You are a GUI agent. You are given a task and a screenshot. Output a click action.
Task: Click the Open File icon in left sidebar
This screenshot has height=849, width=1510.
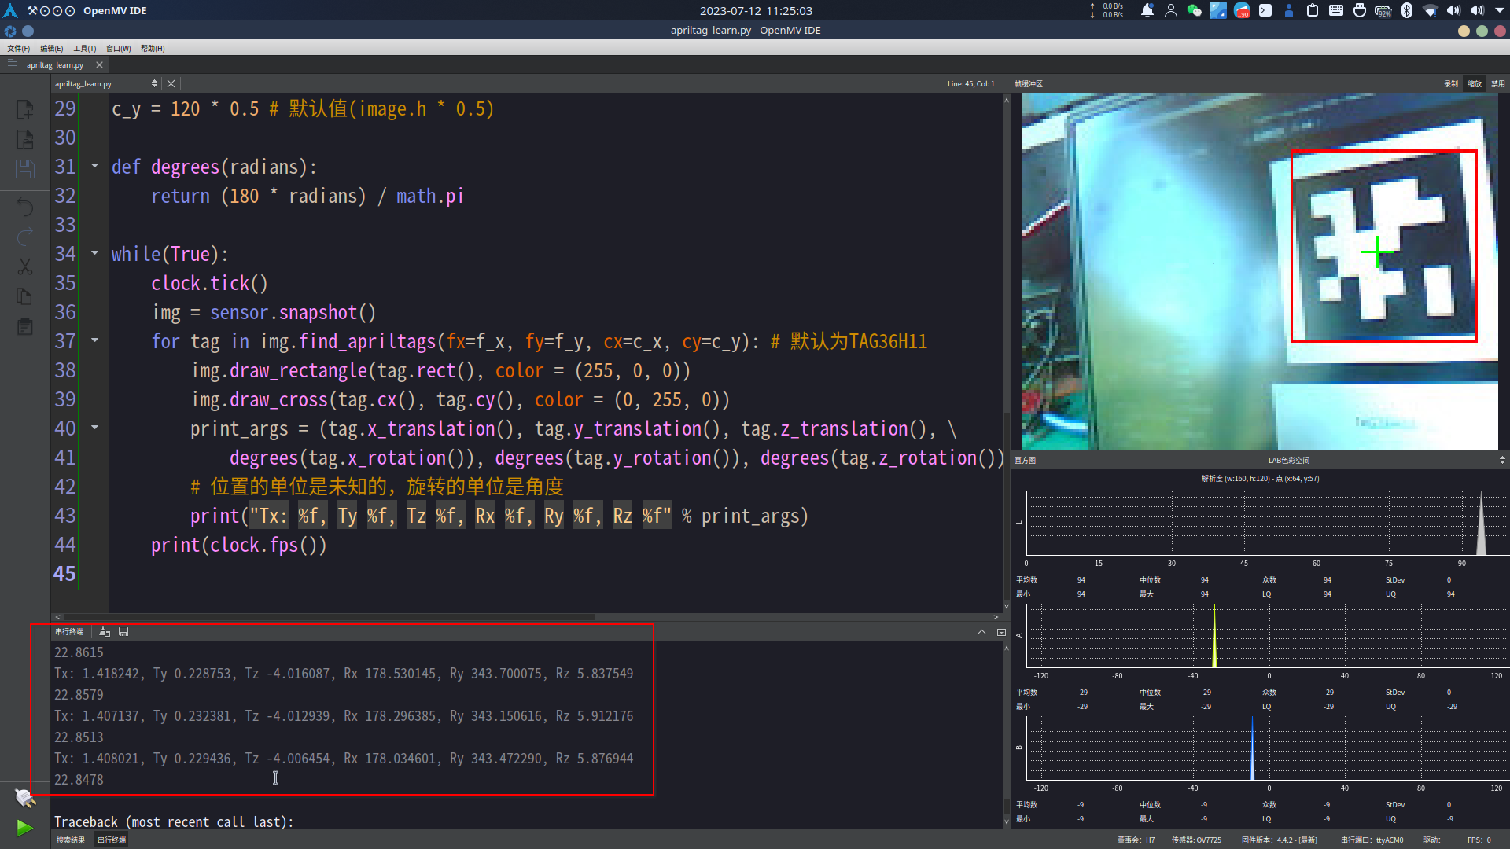coord(25,139)
